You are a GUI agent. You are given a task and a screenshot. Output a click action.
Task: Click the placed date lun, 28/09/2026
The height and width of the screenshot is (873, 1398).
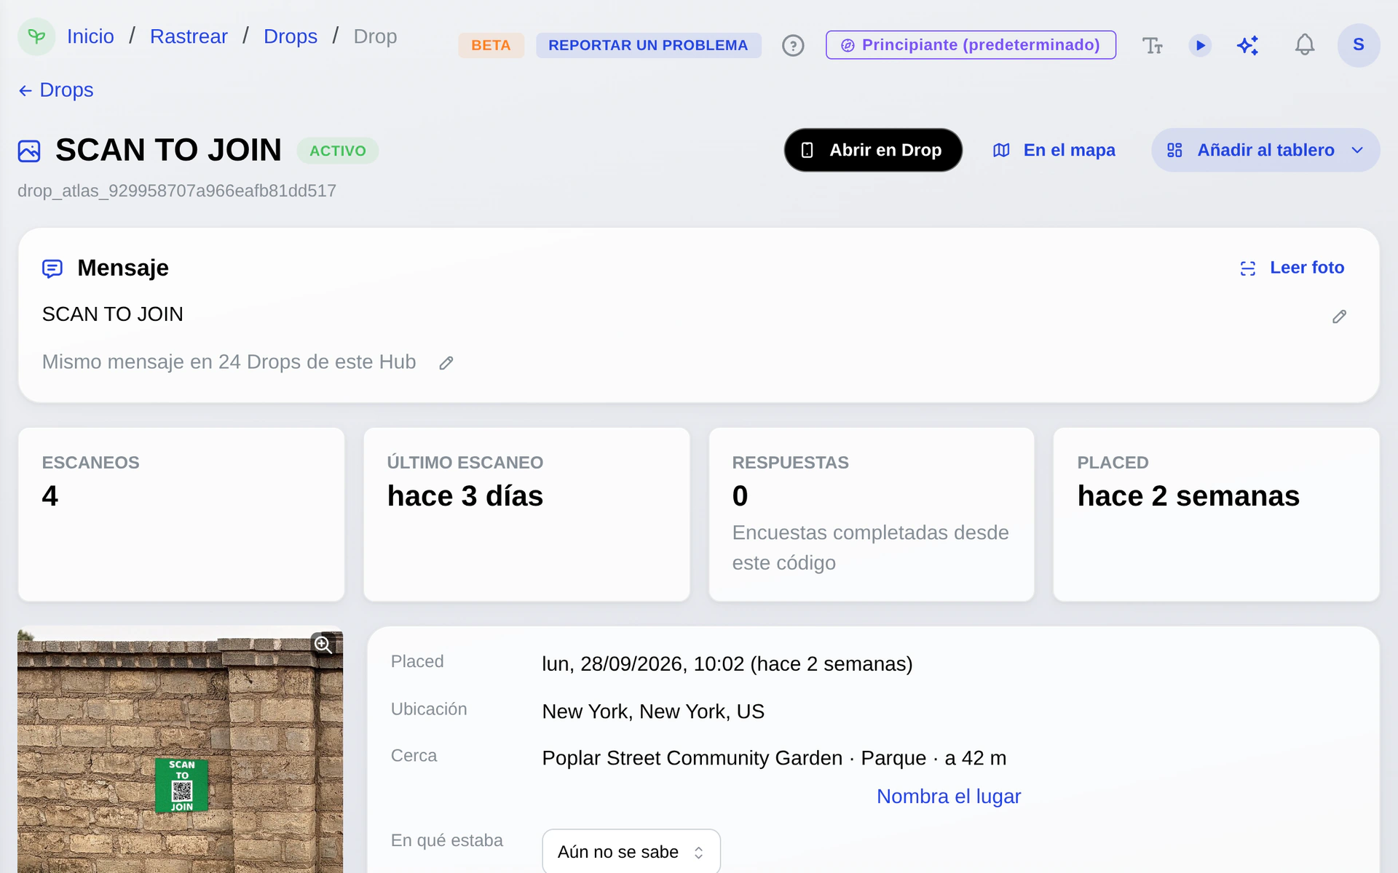[x=727, y=664]
